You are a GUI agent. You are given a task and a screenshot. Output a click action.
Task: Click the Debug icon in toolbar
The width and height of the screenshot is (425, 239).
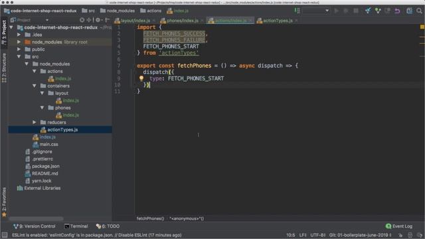(346, 11)
